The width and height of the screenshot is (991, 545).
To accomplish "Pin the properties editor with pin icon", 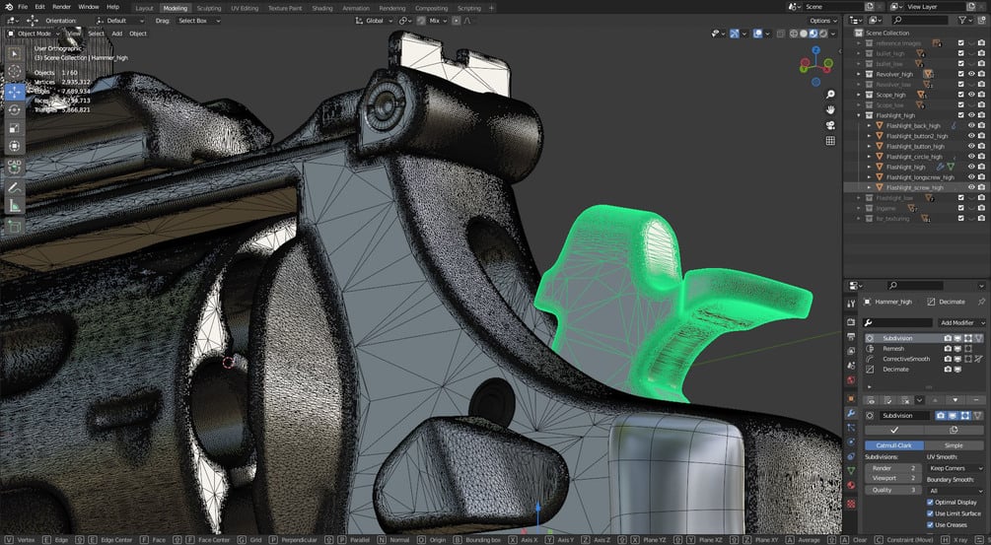I will (981, 302).
